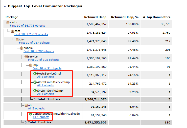Open First 10 of 91 objects link
Screen dimensions: 187x128
(47, 68)
